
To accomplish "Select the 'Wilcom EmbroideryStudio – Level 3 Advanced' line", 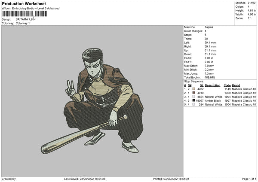I will pos(31,9).
